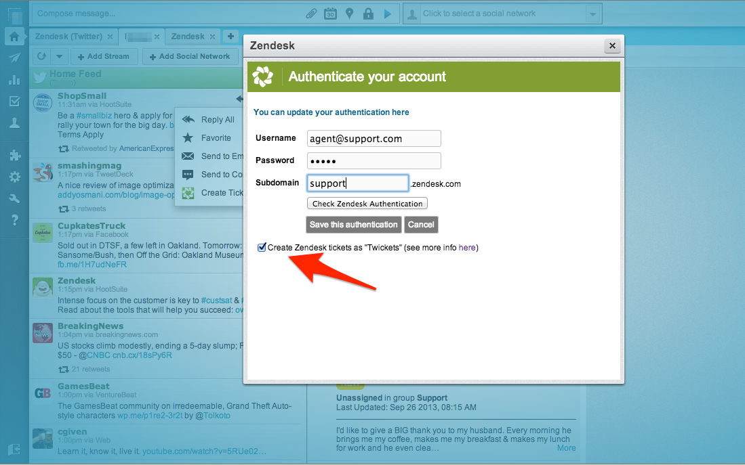Viewport: 745px width, 465px height.
Task: Open the AmericanExpress retweeter link
Action: (x=146, y=148)
